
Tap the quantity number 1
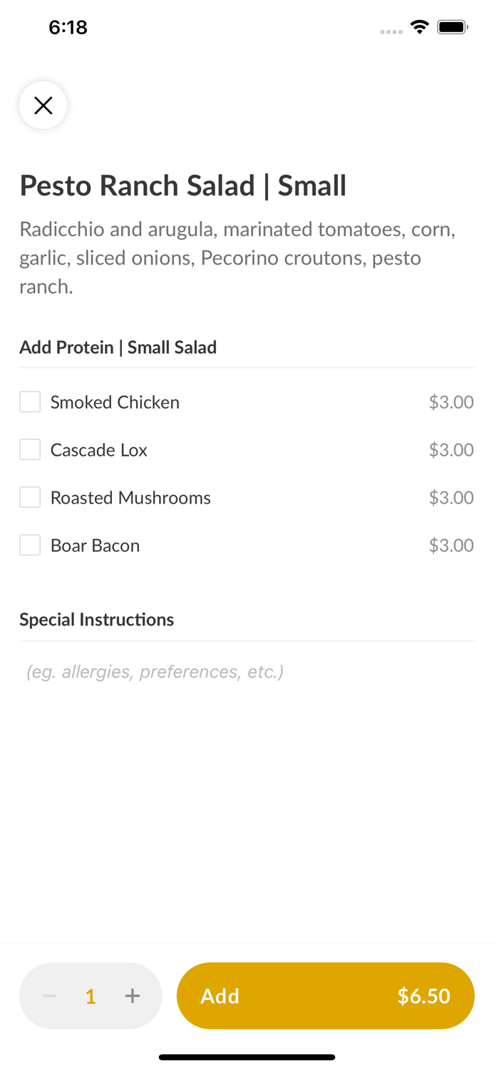pos(91,997)
